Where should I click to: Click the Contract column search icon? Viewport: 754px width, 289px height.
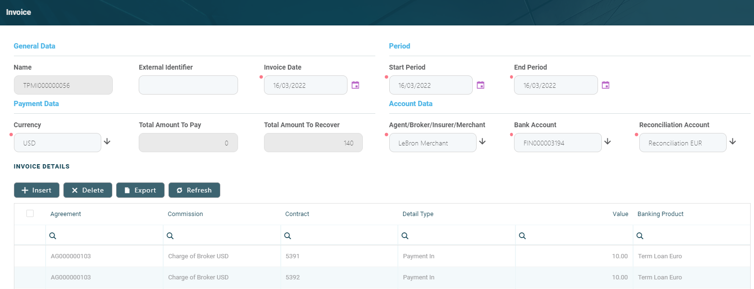287,236
